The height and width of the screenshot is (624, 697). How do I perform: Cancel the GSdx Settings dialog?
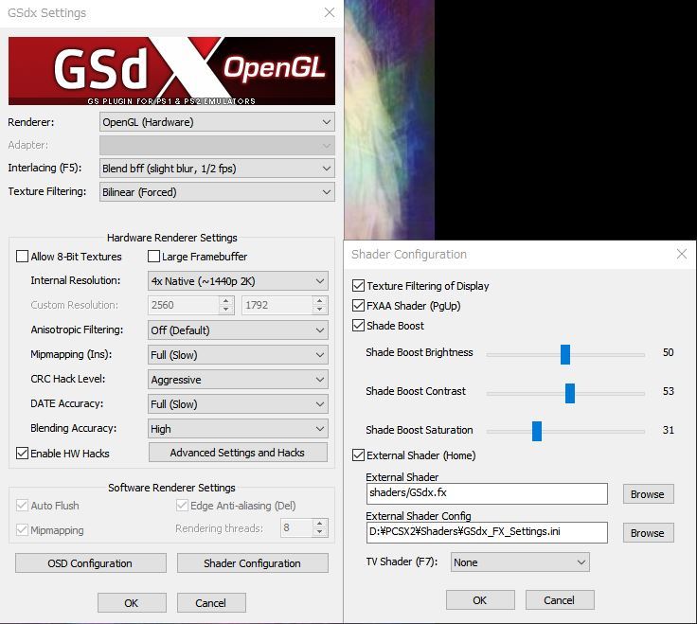[x=211, y=603]
